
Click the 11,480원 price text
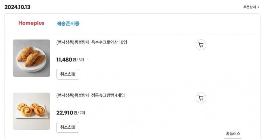pos(66,59)
